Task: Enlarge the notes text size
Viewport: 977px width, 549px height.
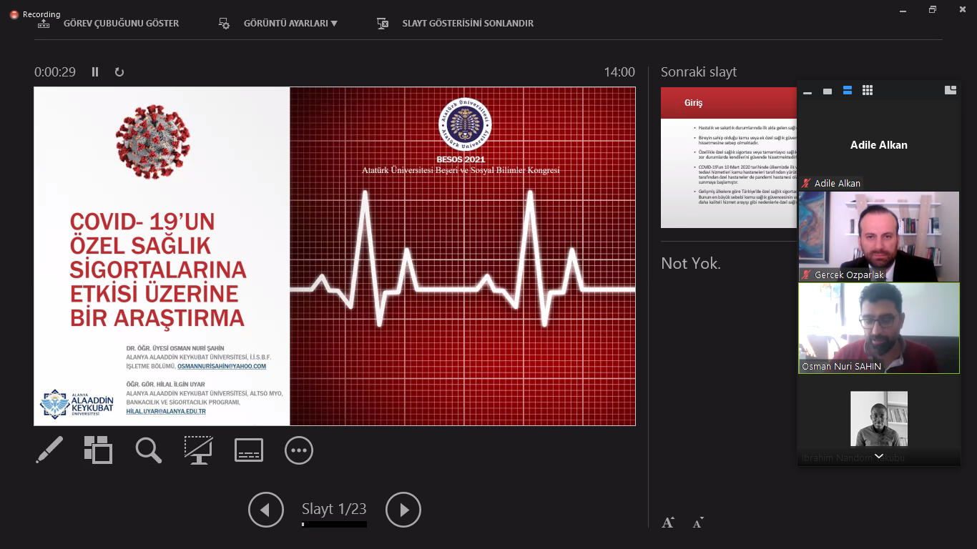Action: [667, 523]
